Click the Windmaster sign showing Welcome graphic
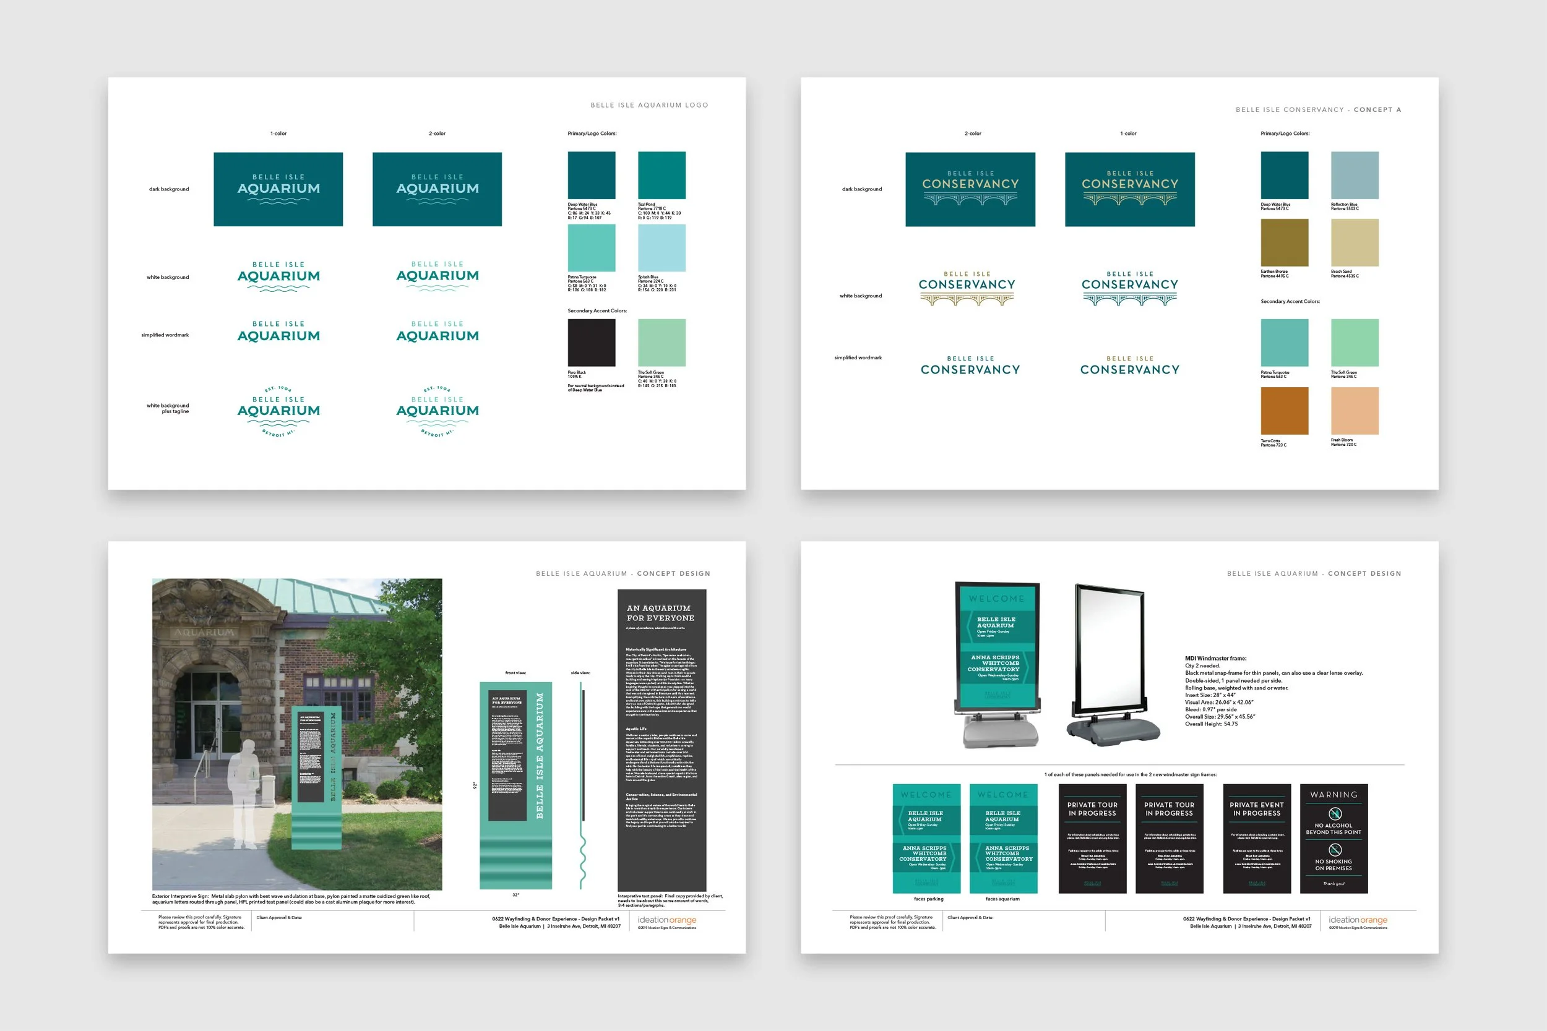The image size is (1547, 1031). tap(998, 664)
